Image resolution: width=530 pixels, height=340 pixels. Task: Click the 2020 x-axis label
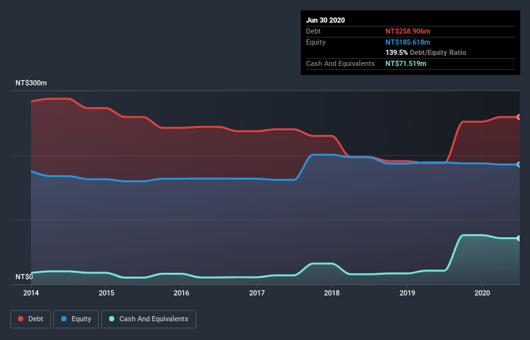[482, 293]
